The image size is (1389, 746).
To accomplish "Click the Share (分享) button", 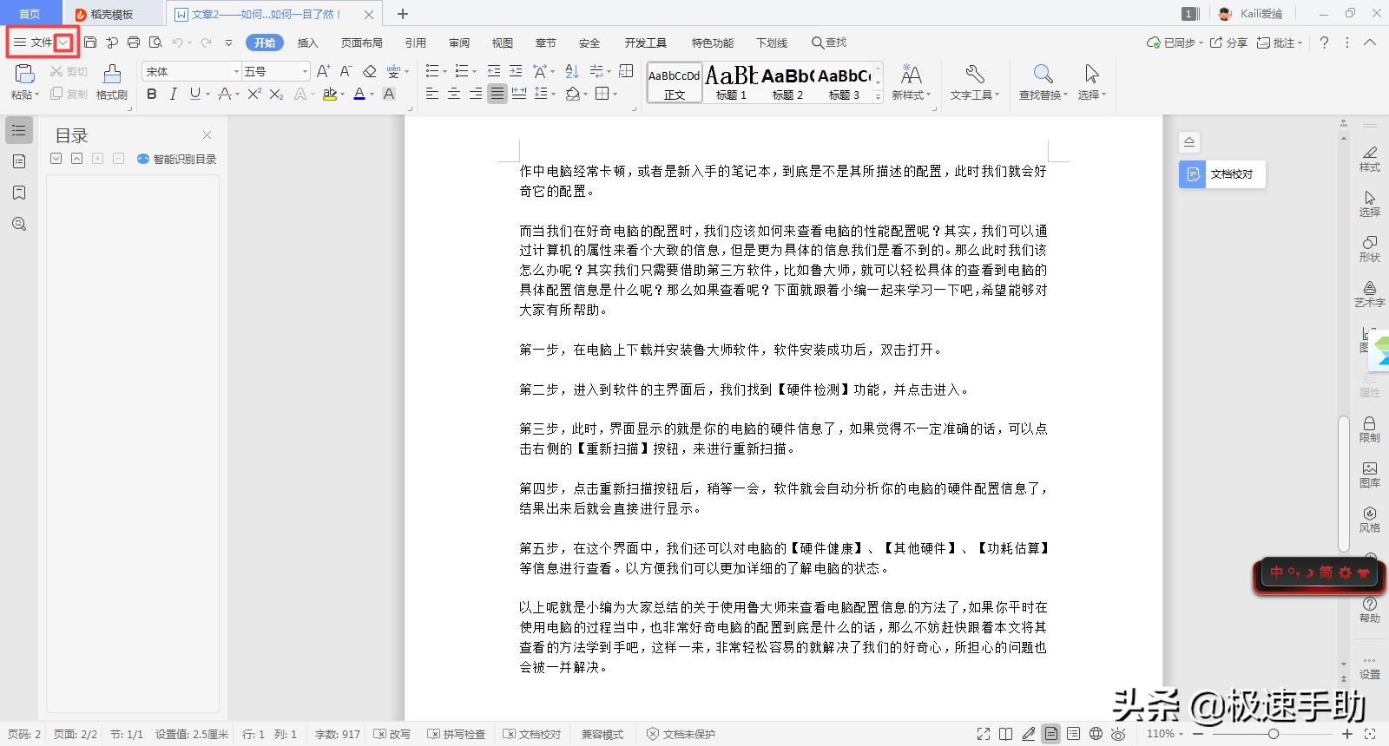I will point(1228,43).
